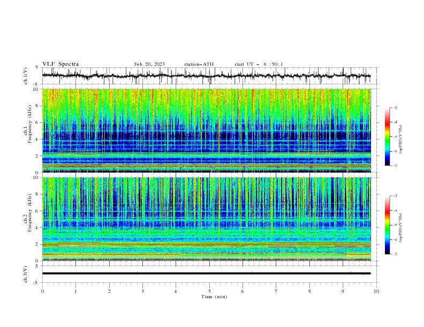Click the 0 kHz tick on ch.2 frequency axis
424x327 pixels.
[37, 261]
